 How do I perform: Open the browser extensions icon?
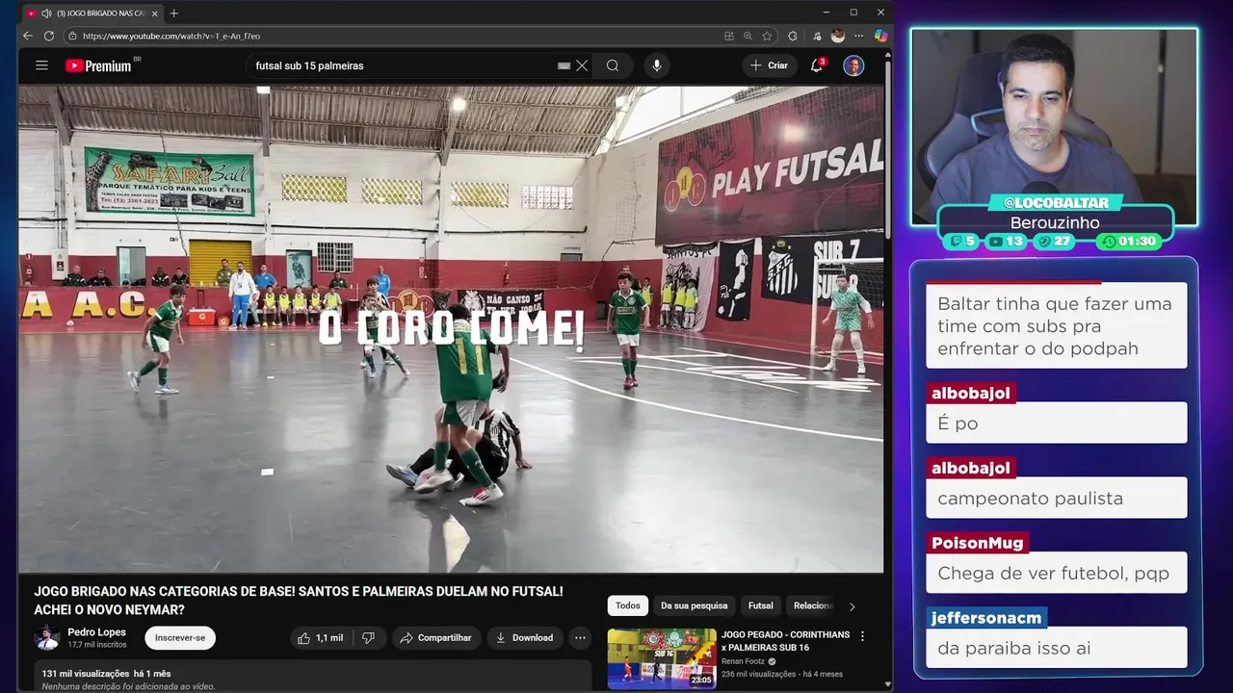[793, 36]
